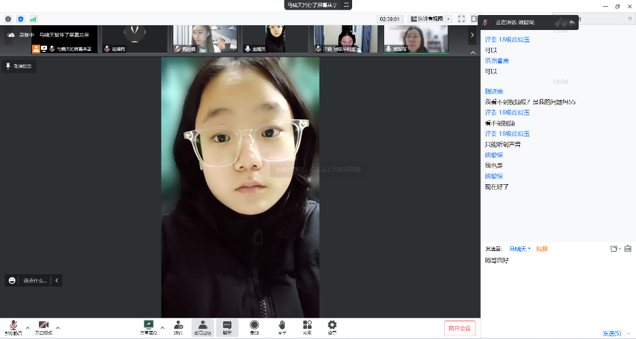This screenshot has width=636, height=339.
Task: Open settings gear in meeting toolbar
Action: pos(332,325)
